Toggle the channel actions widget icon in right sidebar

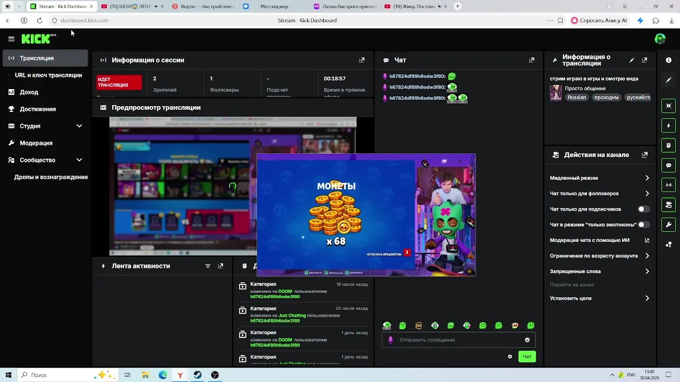(x=669, y=205)
